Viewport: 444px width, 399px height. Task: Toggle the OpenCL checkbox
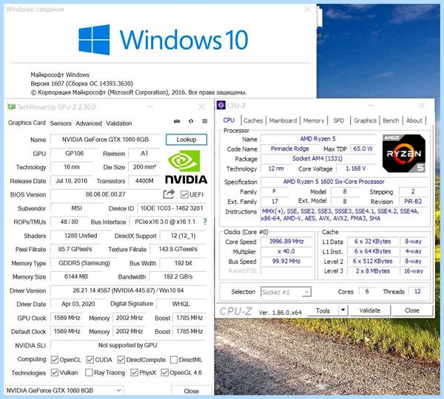[54, 360]
